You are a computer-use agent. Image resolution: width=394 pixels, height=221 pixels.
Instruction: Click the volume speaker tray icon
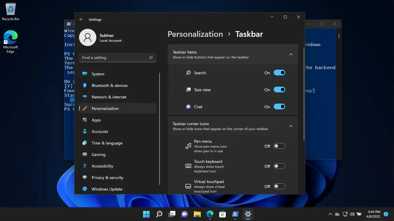point(352,214)
